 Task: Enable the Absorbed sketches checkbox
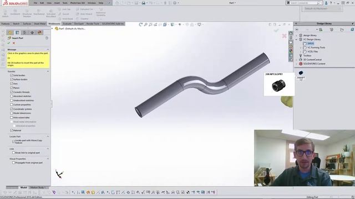12,96
